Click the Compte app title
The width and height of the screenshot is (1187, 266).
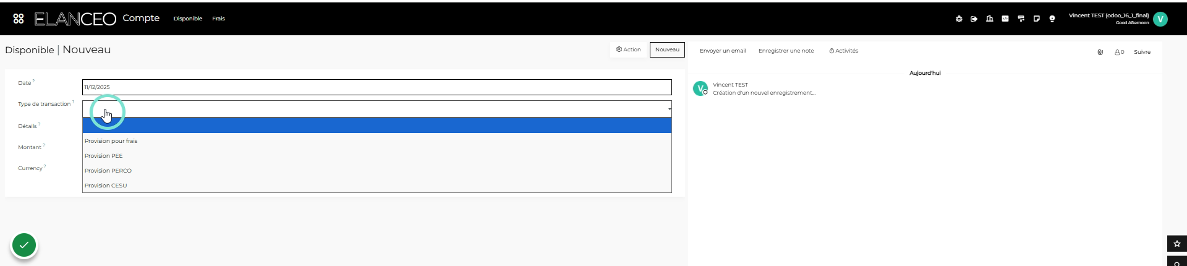(x=141, y=18)
